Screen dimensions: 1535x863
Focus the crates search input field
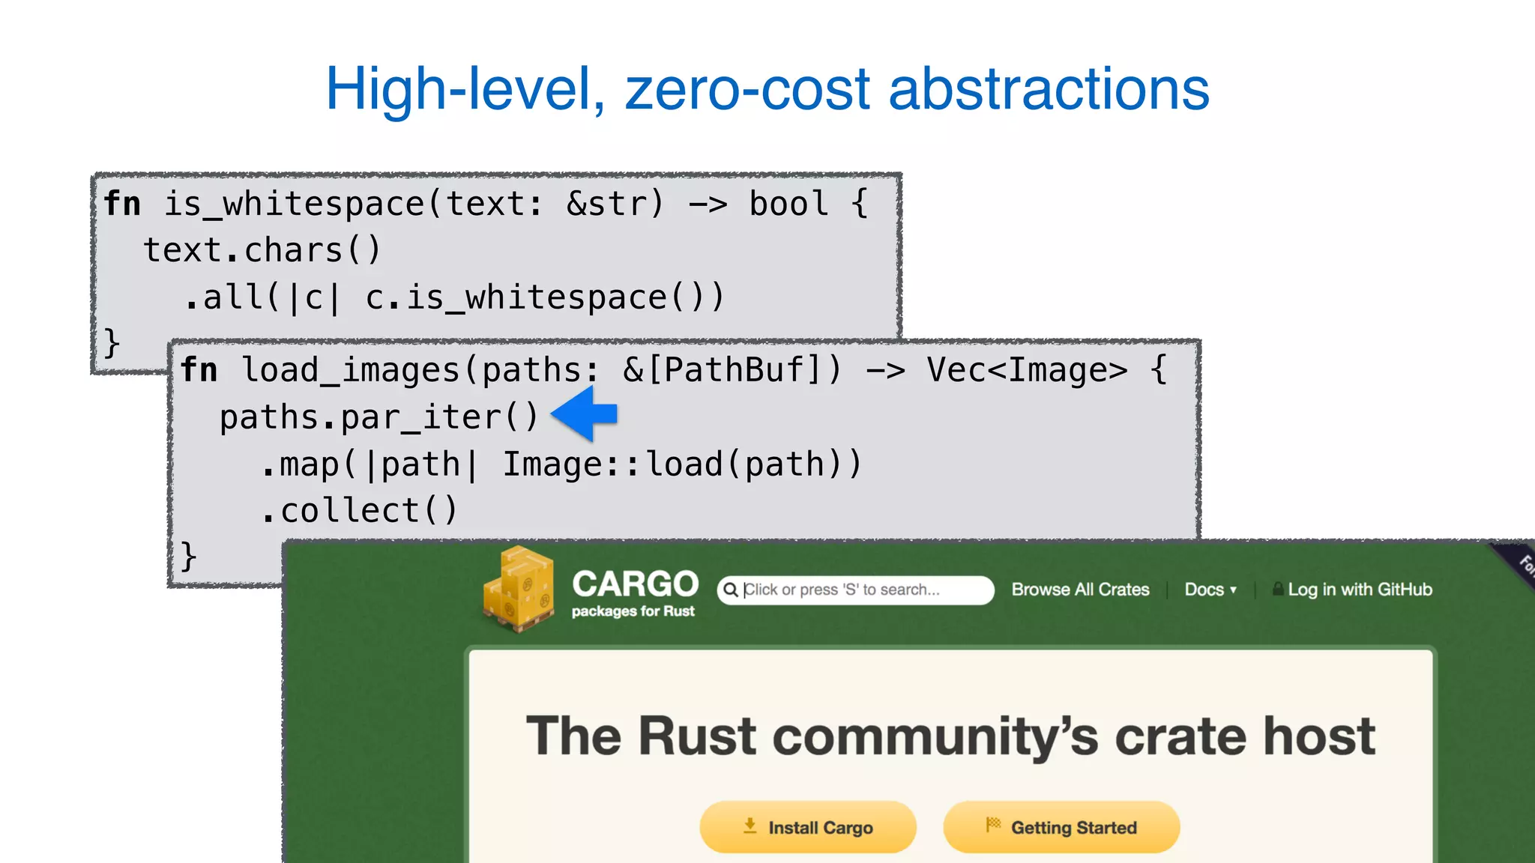tap(855, 590)
